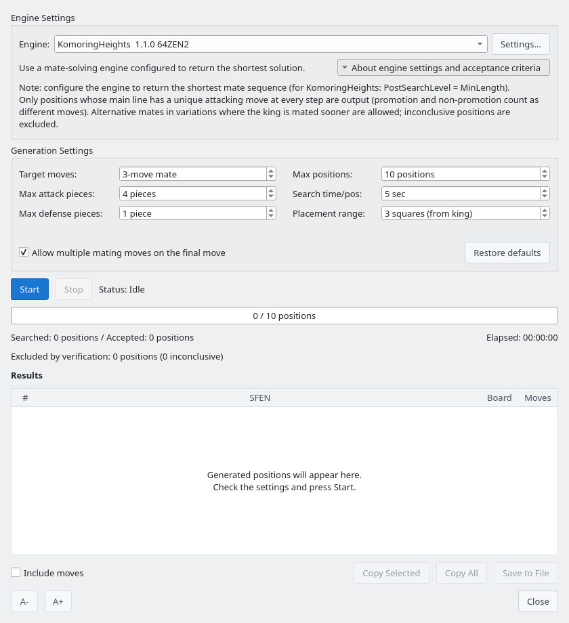Increase font size with A+ button

[58, 601]
